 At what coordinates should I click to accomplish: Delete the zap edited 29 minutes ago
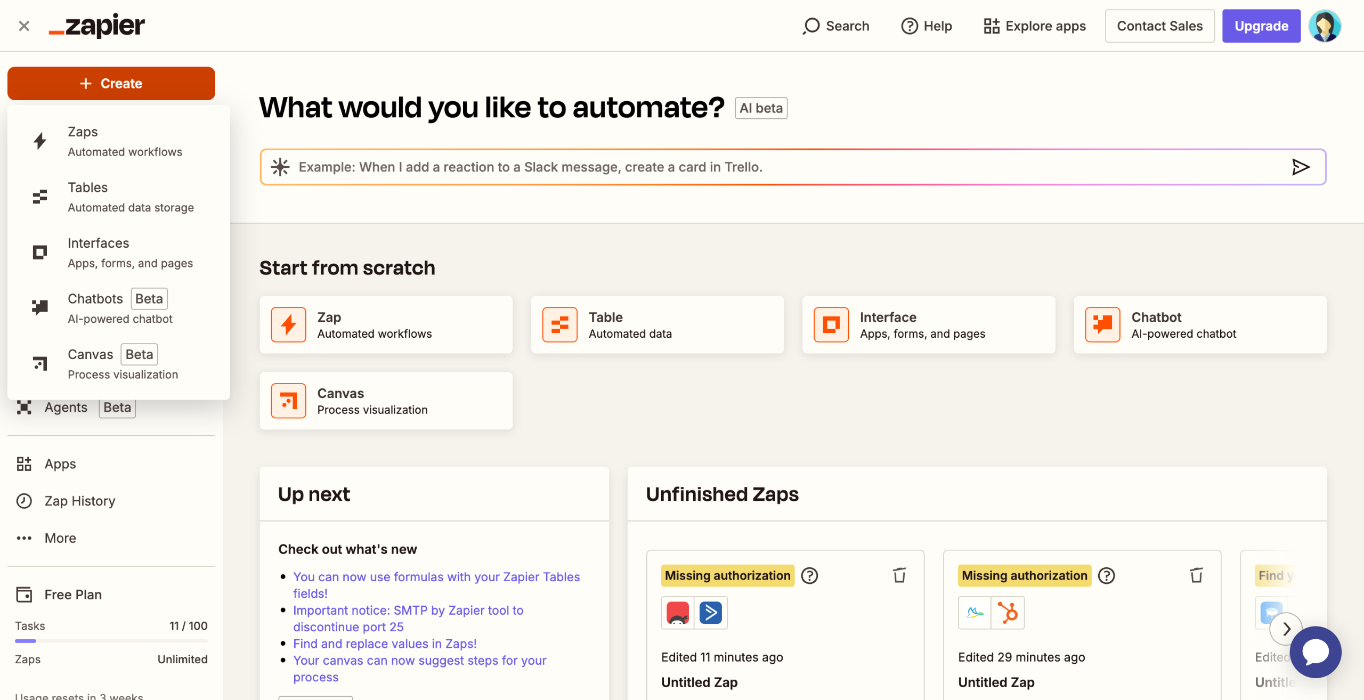(x=1196, y=575)
